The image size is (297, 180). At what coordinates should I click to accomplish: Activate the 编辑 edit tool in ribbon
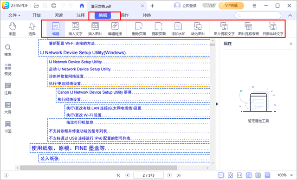point(56,29)
